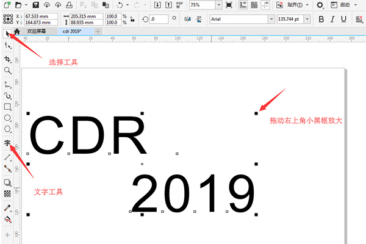Viewport: 366px width, 244px height.
Task: Click the Y position field
Action: coord(41,23)
